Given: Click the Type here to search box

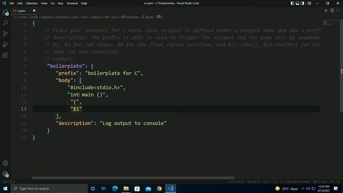Looking at the screenshot, I should 49,189.
